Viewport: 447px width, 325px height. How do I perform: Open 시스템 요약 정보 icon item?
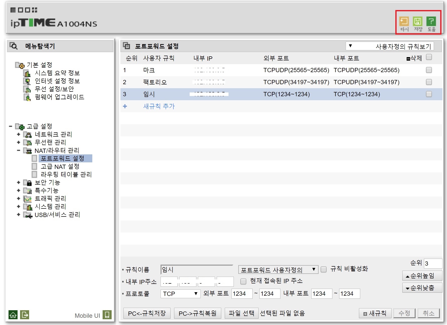point(27,73)
